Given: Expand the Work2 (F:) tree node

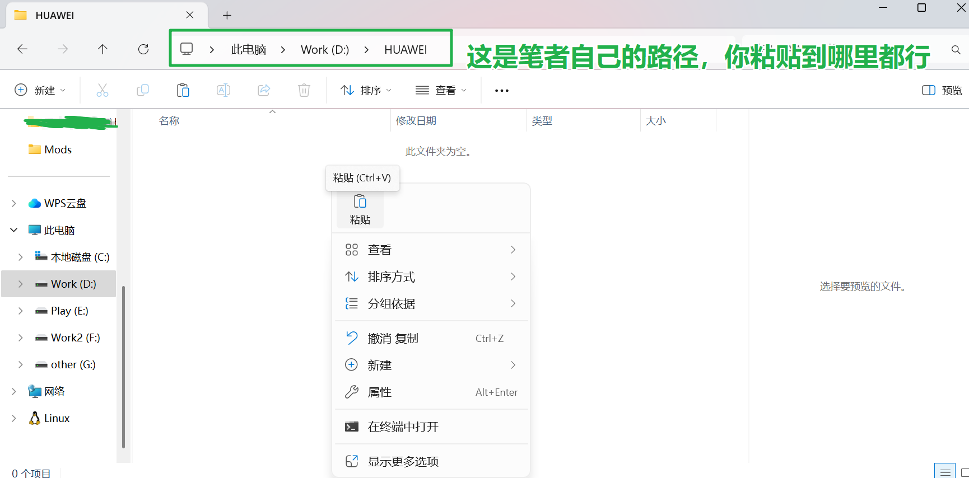Looking at the screenshot, I should tap(21, 338).
